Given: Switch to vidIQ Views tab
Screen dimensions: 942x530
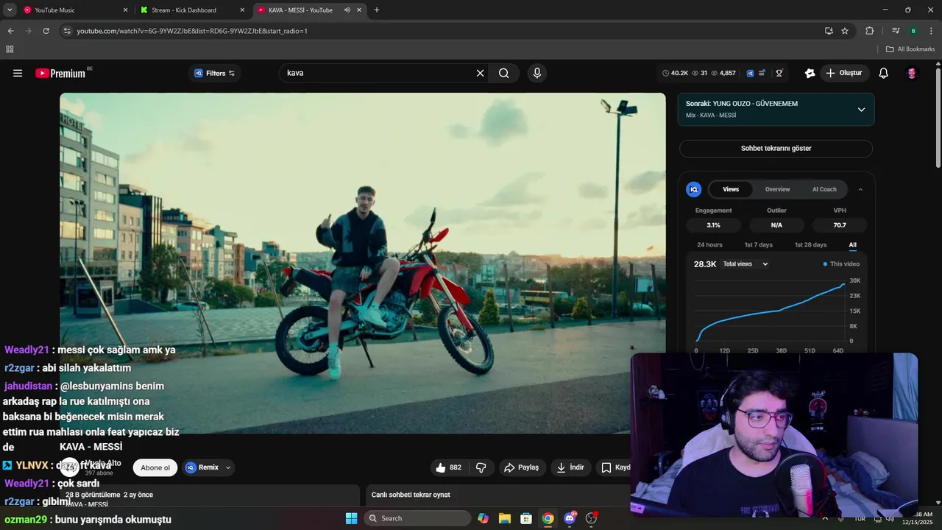Looking at the screenshot, I should tap(731, 189).
